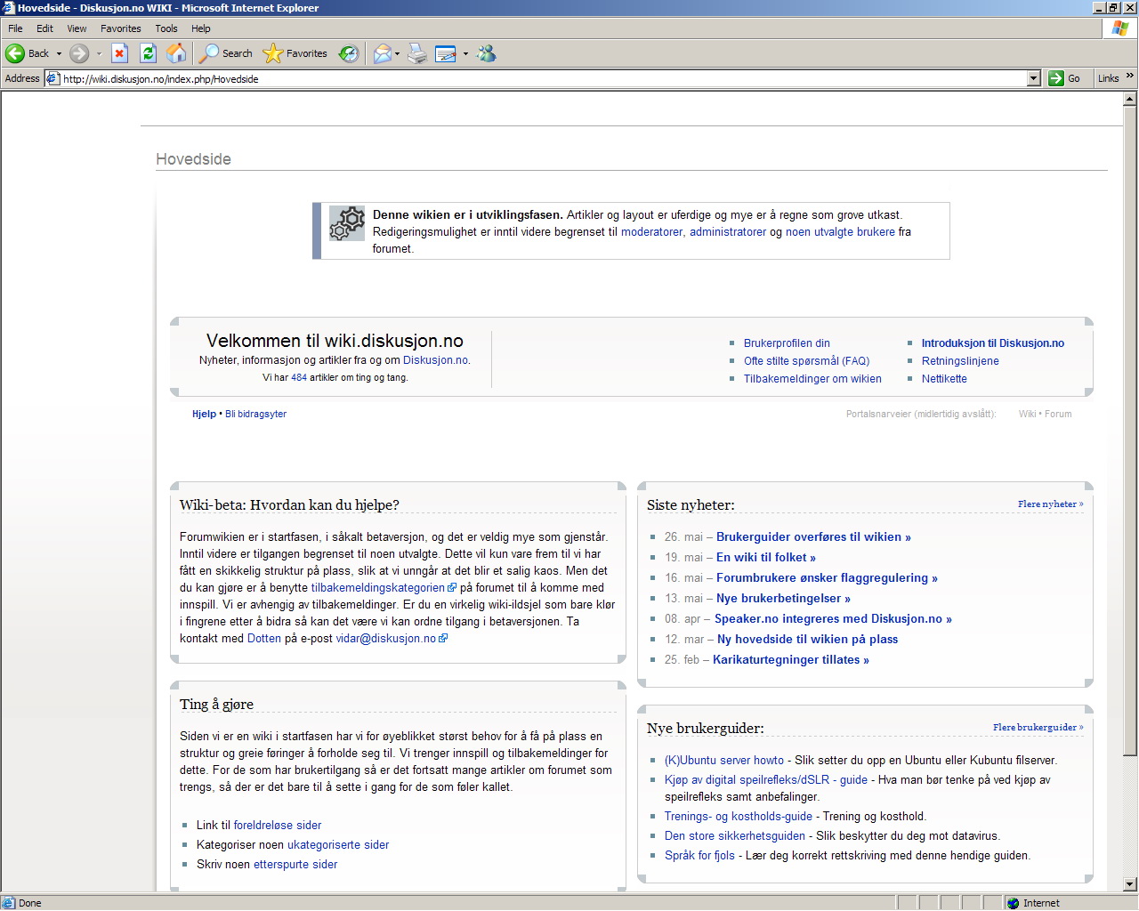The height and width of the screenshot is (911, 1139).
Task: Open Den store sikkerhetsguiden link
Action: pyautogui.click(x=734, y=836)
